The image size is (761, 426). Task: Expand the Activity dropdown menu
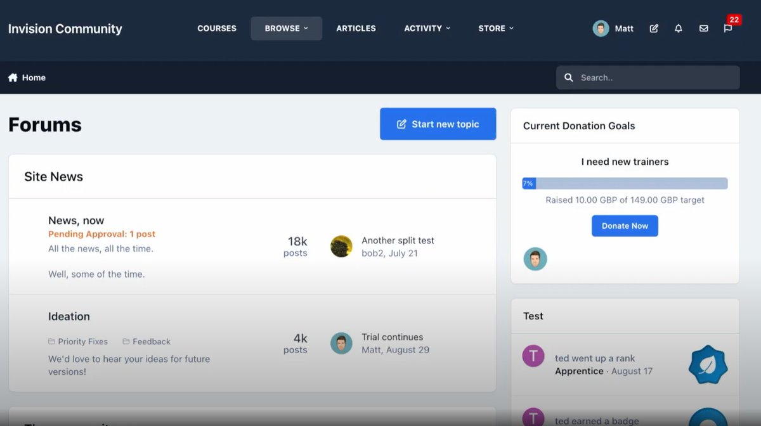pos(427,29)
